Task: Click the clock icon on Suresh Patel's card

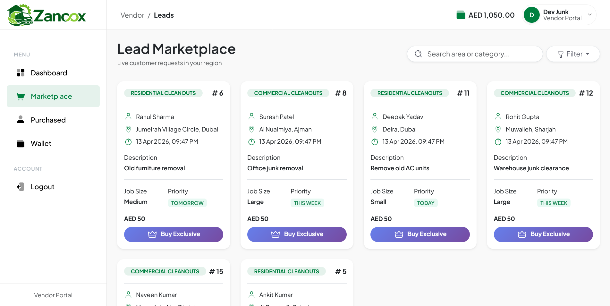Action: [252, 141]
